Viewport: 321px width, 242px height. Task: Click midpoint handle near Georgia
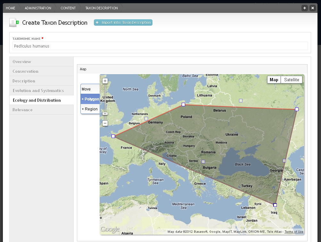coord(284,160)
